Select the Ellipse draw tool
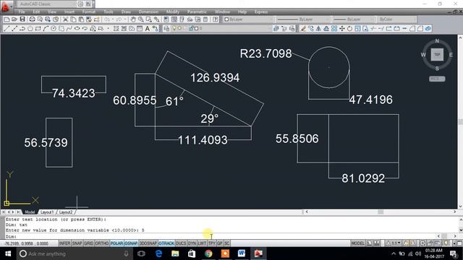The height and width of the screenshot is (260, 463). click(77, 29)
